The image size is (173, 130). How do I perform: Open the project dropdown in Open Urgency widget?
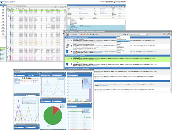tap(46, 101)
